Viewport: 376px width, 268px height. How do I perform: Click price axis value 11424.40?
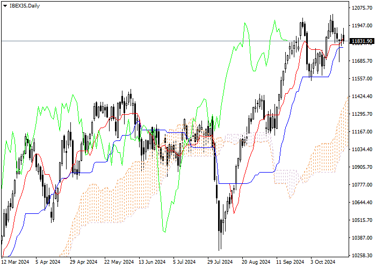pyautogui.click(x=362, y=96)
